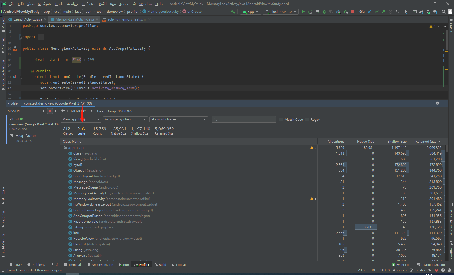Open Profiler settings via the gear icon
454x275 pixels.
click(x=438, y=103)
